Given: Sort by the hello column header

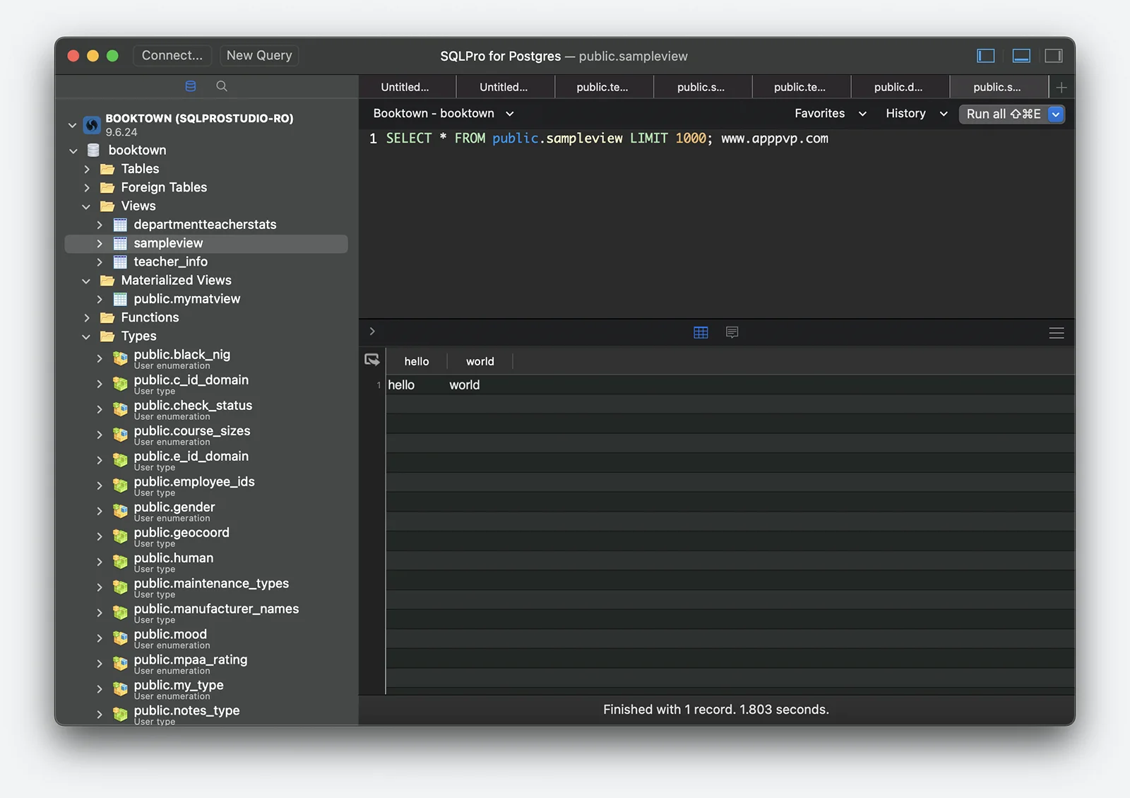Looking at the screenshot, I should point(417,361).
